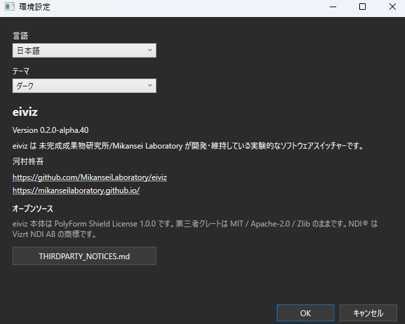Click the Version 0.2.0-alpha.40 text
Image resolution: width=405 pixels, height=324 pixels.
(50, 130)
